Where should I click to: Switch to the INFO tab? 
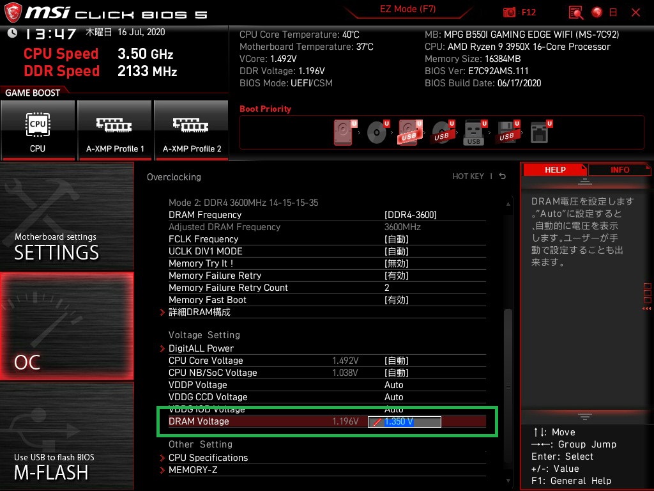pyautogui.click(x=620, y=170)
